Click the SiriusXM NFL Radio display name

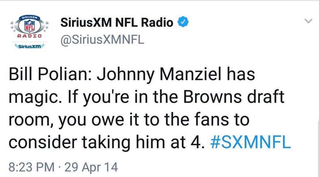coord(117,22)
